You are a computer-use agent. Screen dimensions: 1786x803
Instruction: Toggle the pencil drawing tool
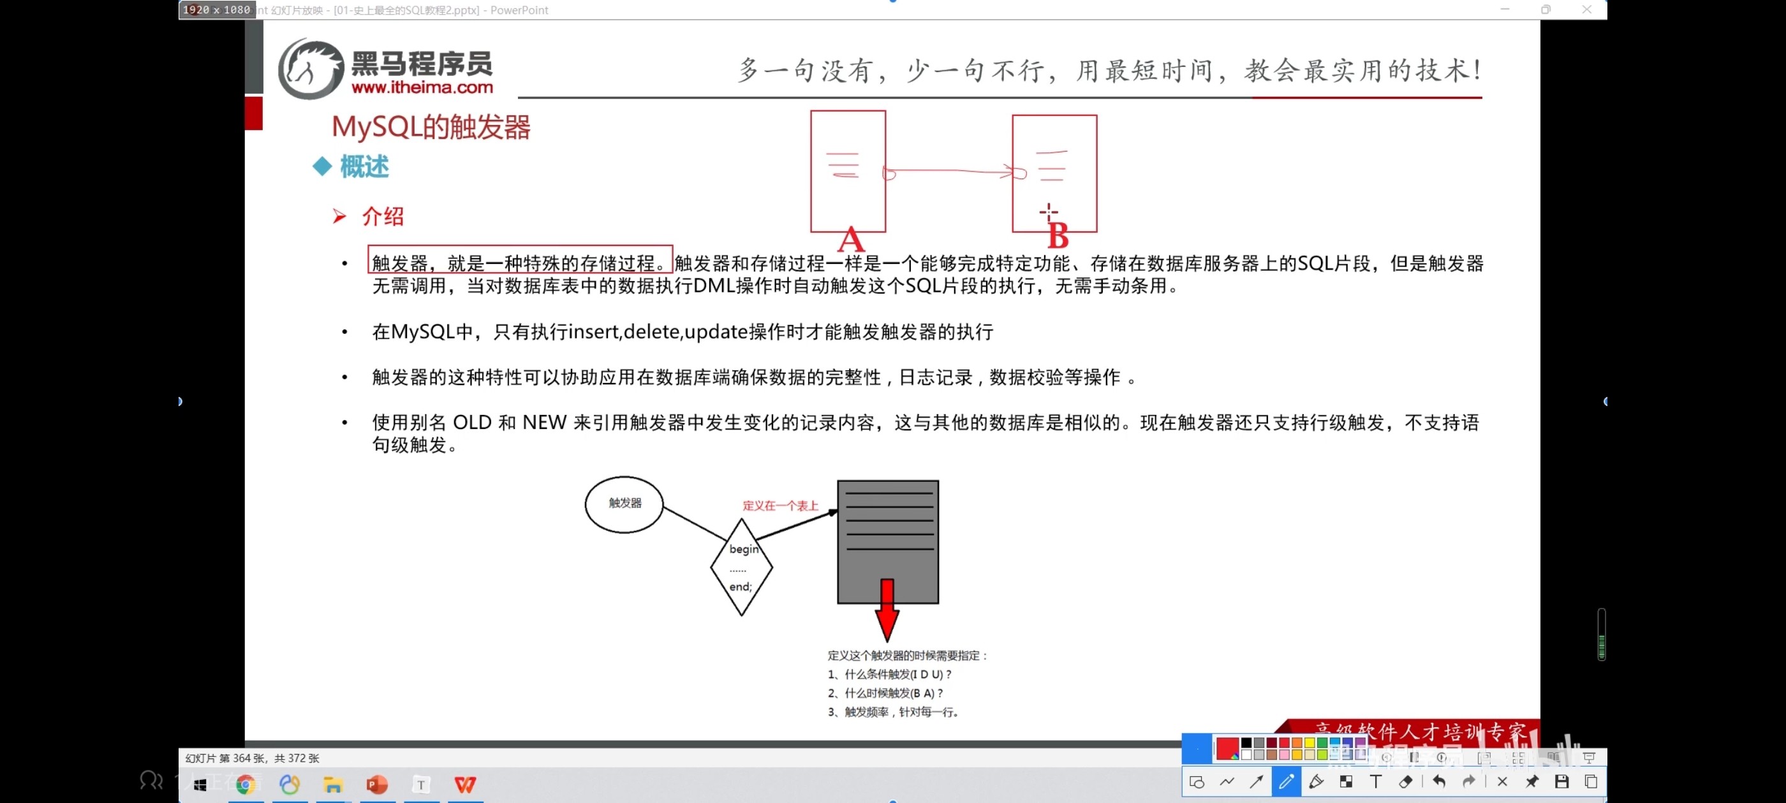(x=1286, y=782)
